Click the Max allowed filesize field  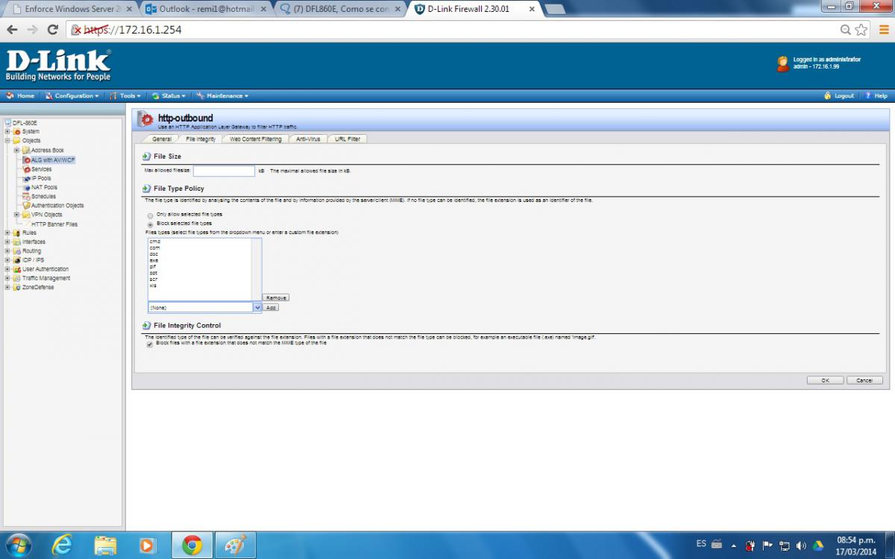pyautogui.click(x=224, y=171)
